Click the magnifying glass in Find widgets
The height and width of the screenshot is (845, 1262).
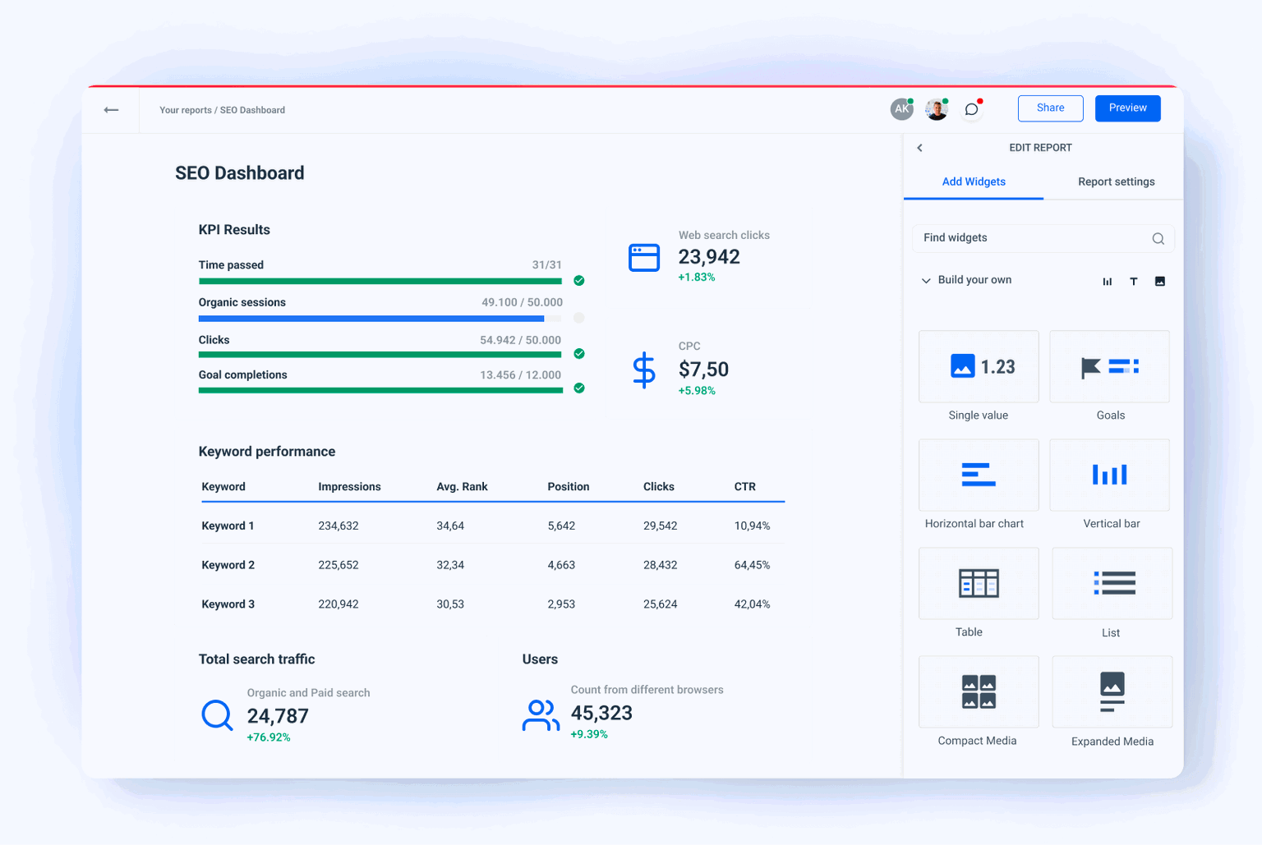coord(1158,238)
